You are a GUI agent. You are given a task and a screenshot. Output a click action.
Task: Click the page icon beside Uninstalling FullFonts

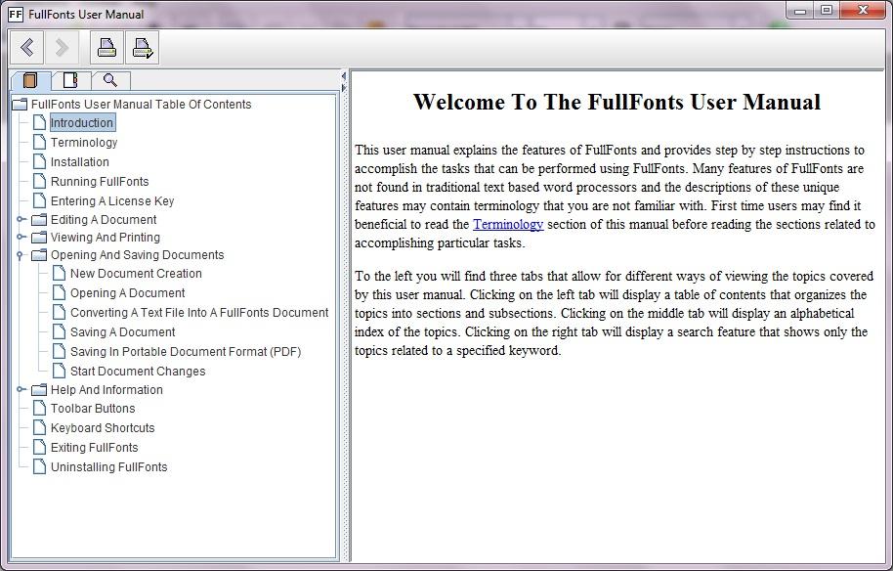click(x=39, y=466)
